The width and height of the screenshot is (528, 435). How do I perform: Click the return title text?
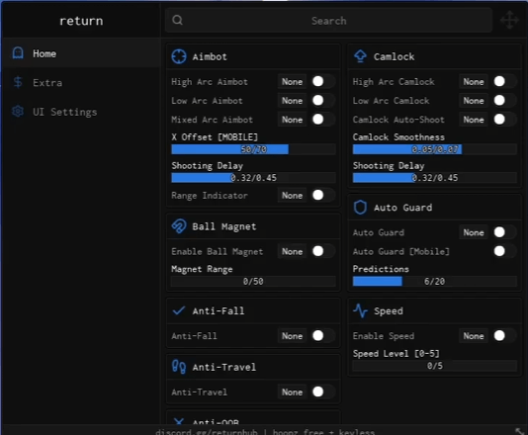81,21
